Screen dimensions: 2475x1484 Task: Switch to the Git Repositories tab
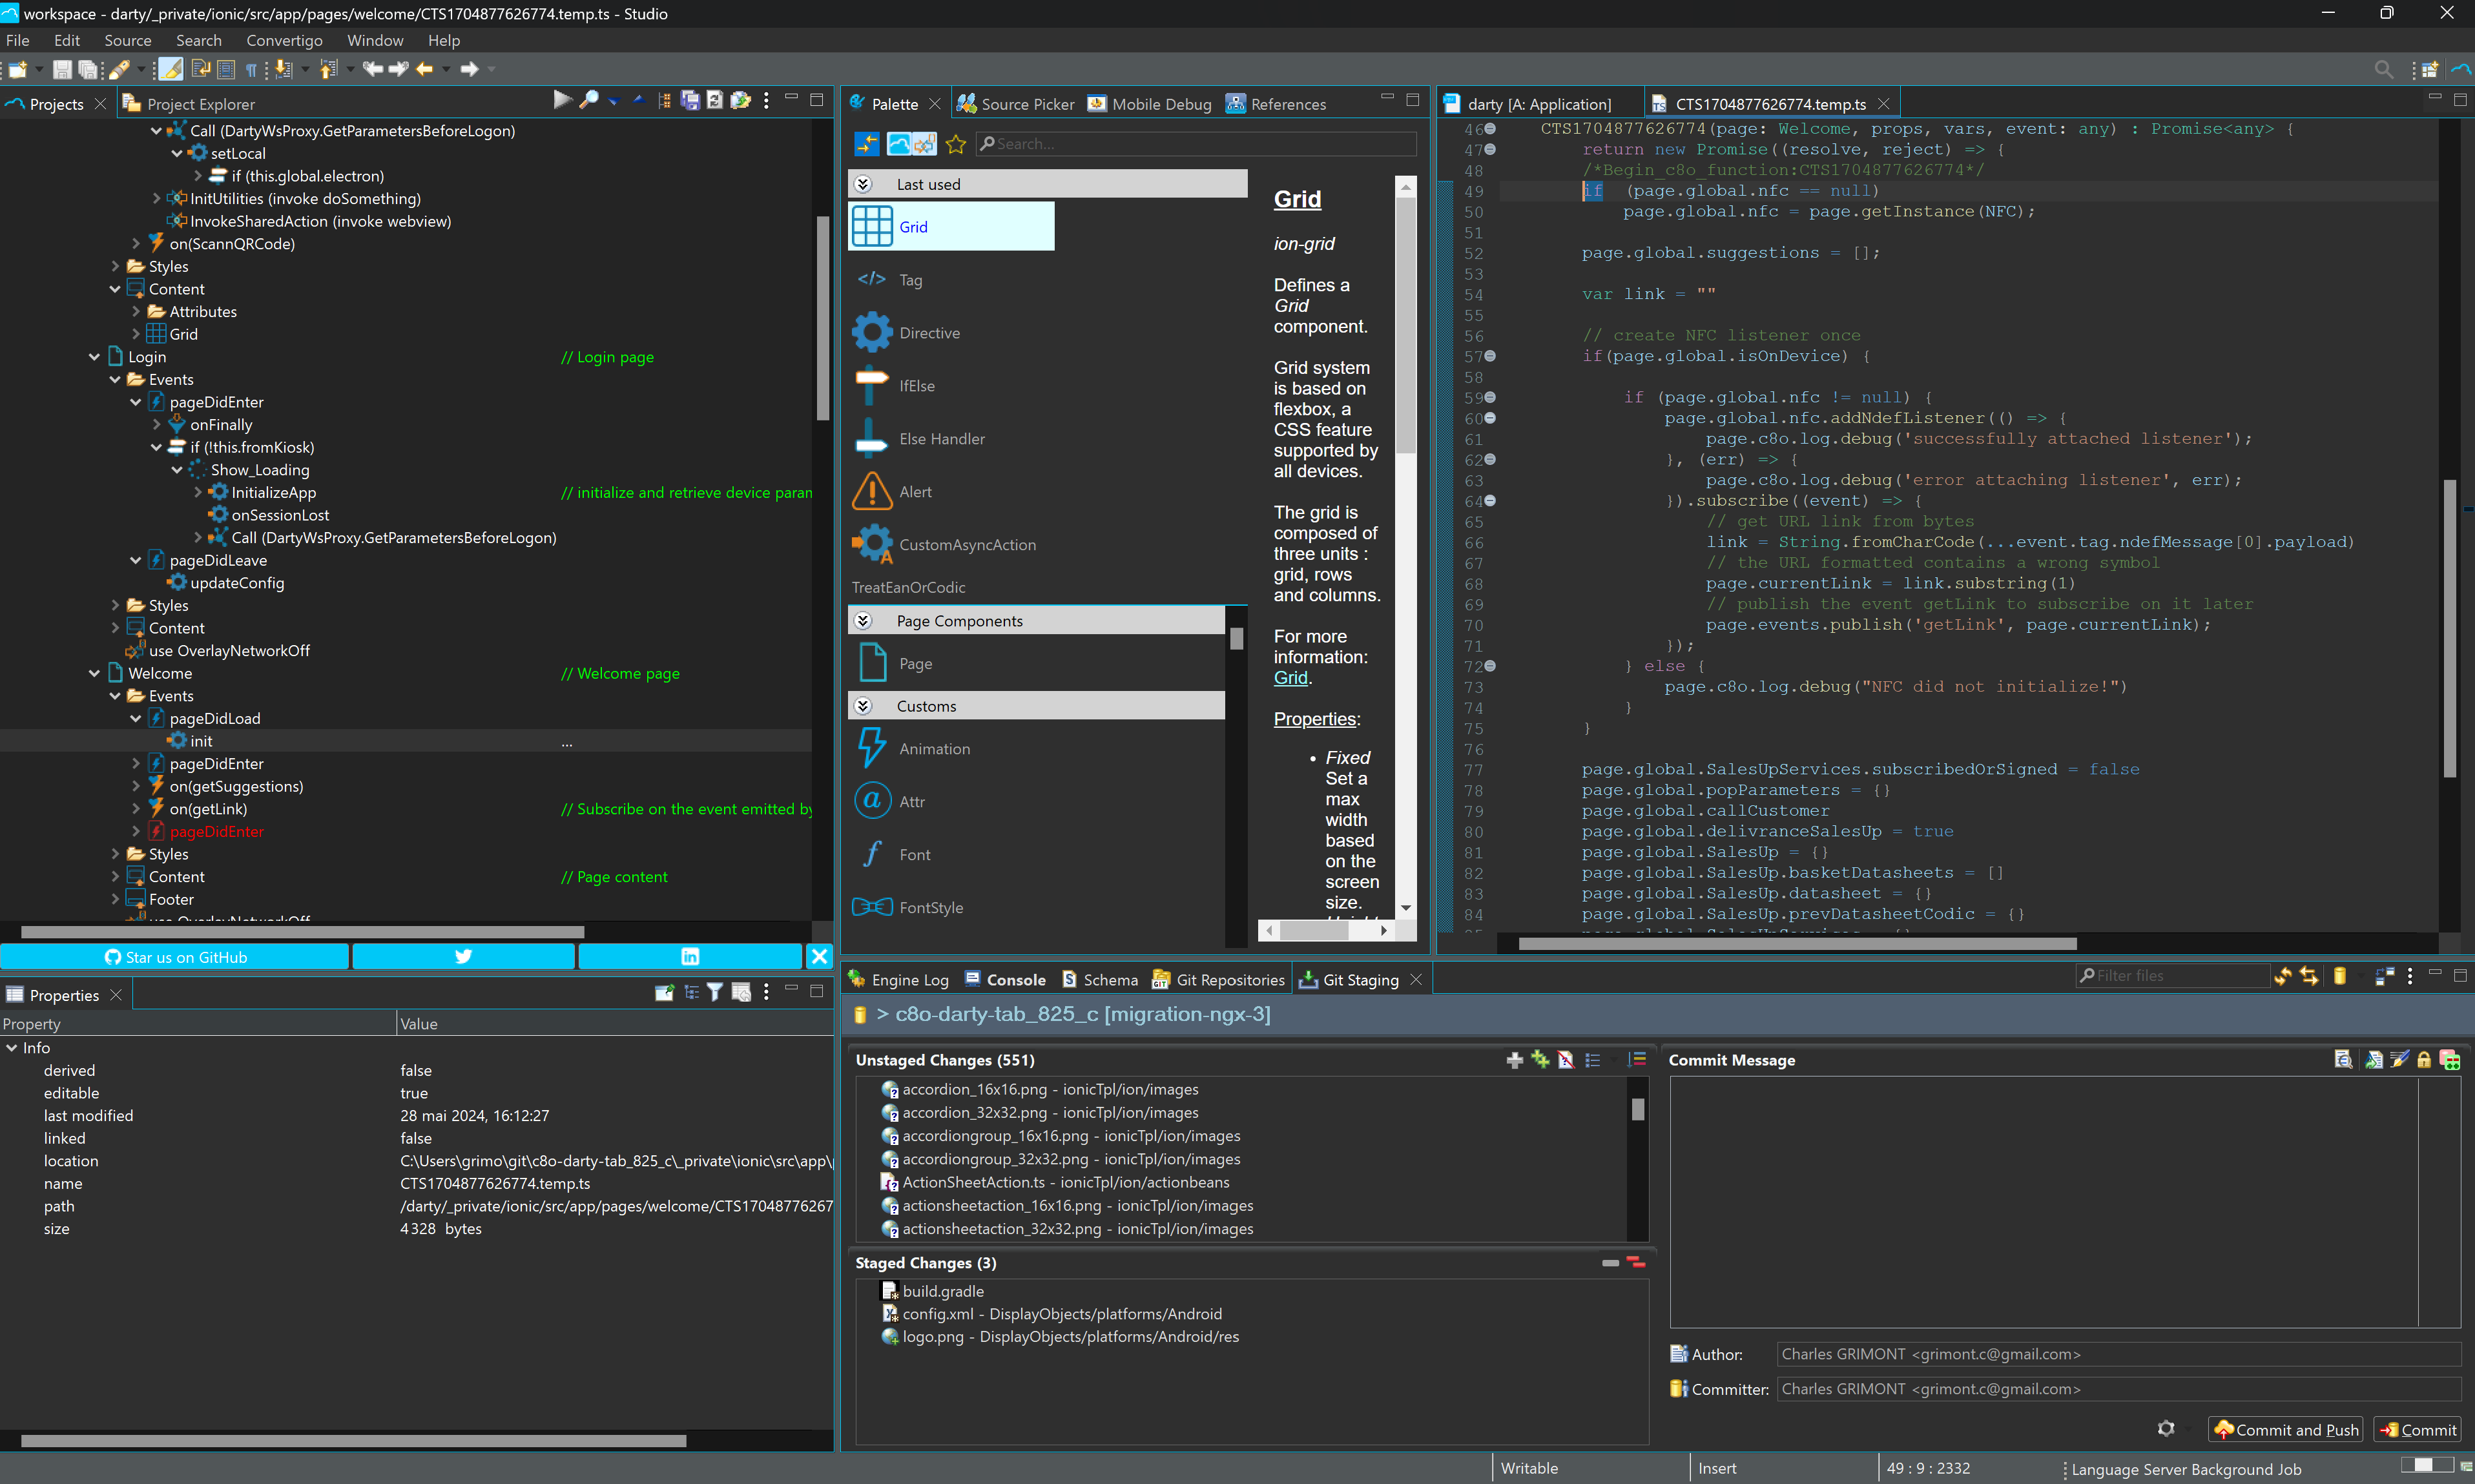click(x=1218, y=980)
